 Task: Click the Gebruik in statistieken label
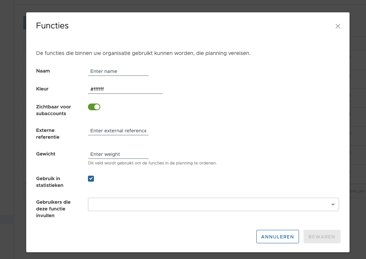50,182
